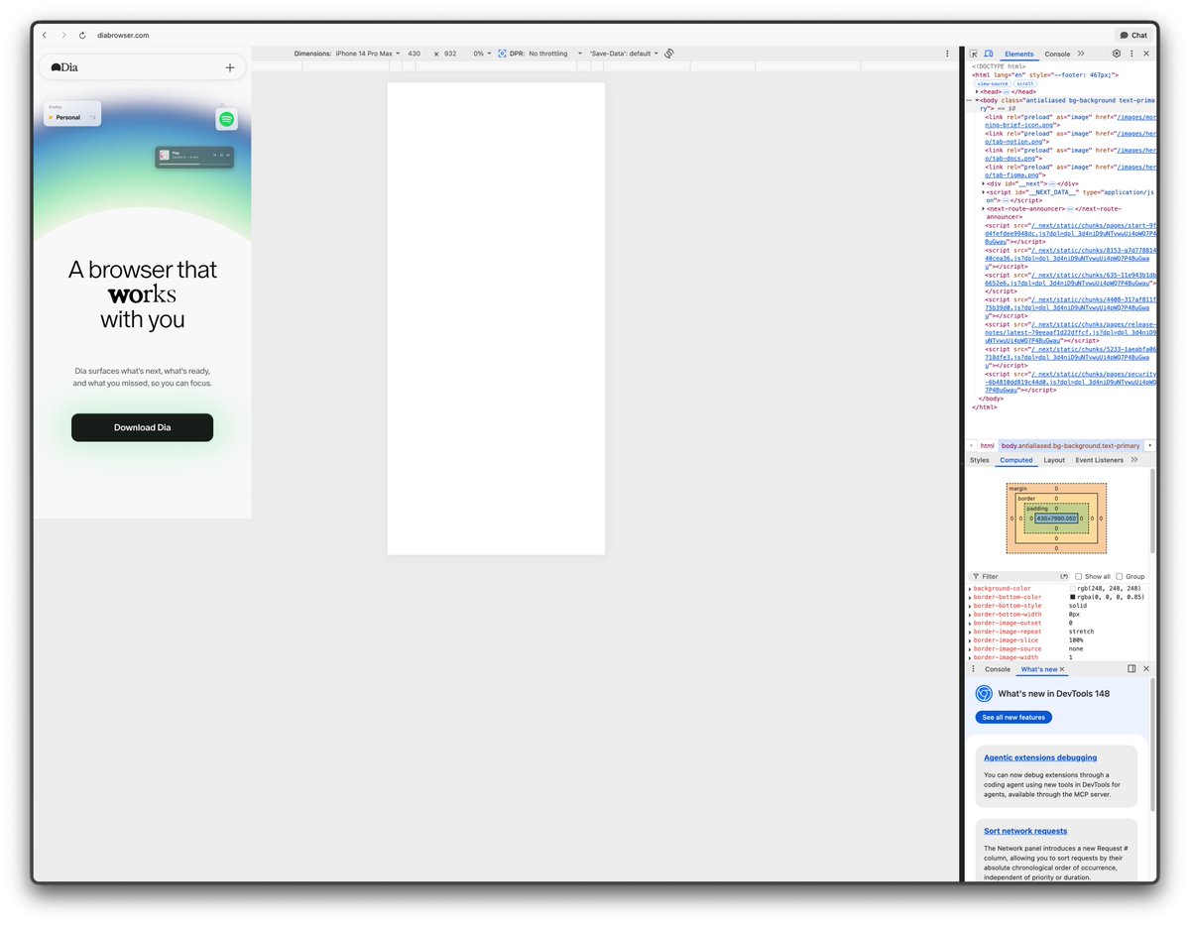Reload the diabrowser.com page

click(82, 35)
